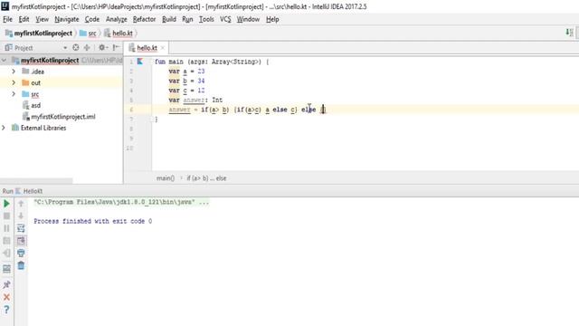
Task: Click Collapse All icon in Project toolbar
Action: click(87, 47)
